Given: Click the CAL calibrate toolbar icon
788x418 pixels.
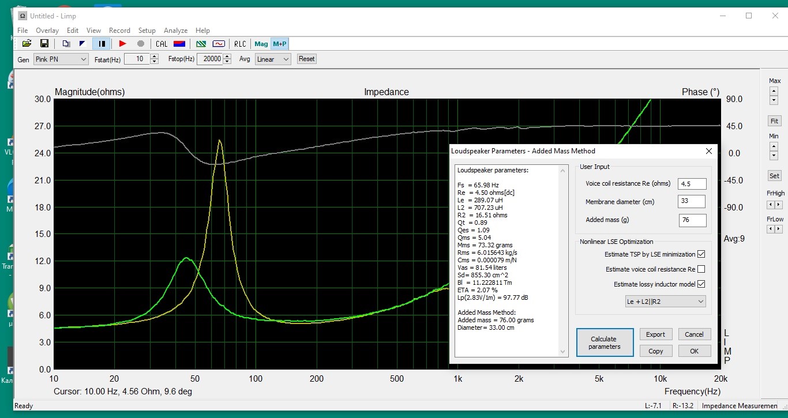Looking at the screenshot, I should [x=162, y=44].
